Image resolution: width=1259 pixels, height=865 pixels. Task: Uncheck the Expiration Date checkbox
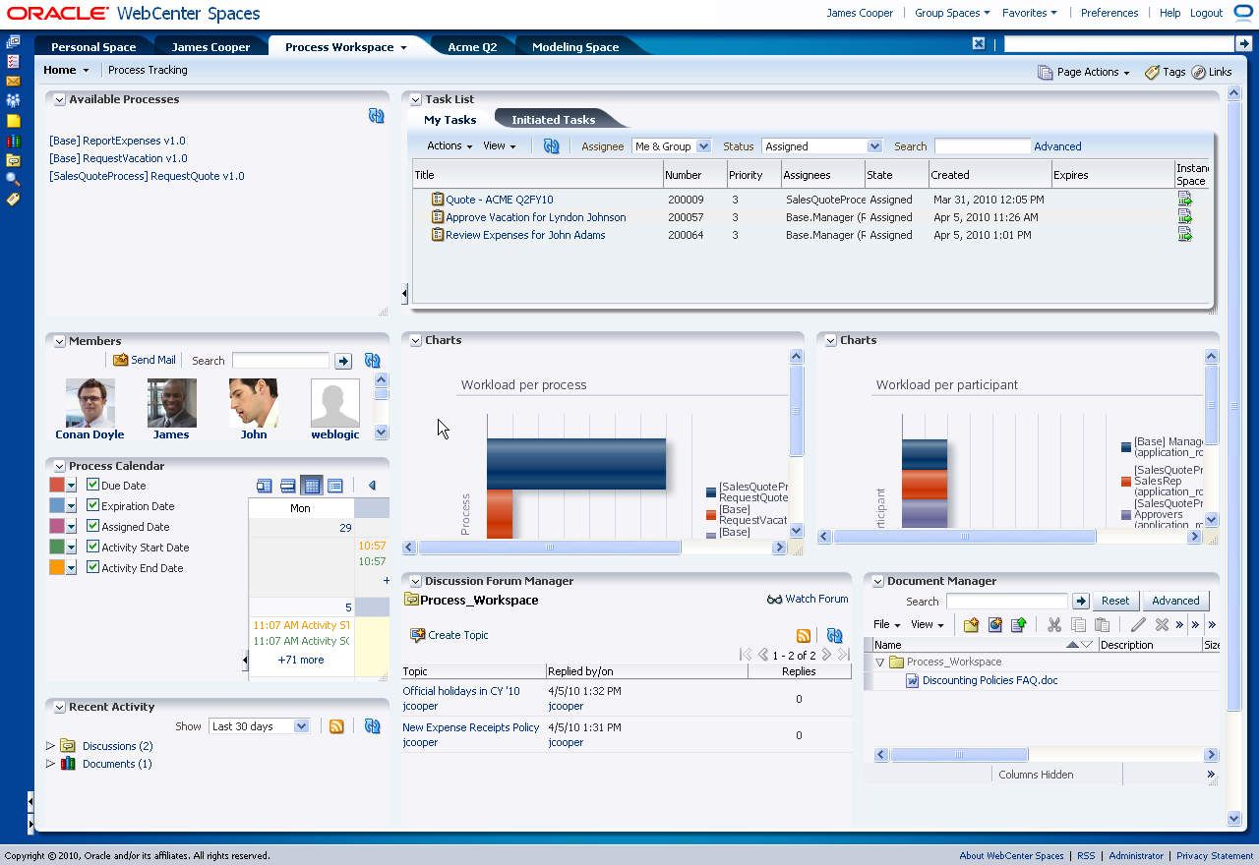pyautogui.click(x=92, y=505)
